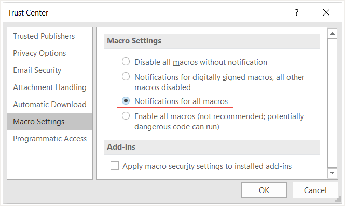Choose Disable all macros without notification
The width and height of the screenshot is (345, 206).
coord(126,62)
